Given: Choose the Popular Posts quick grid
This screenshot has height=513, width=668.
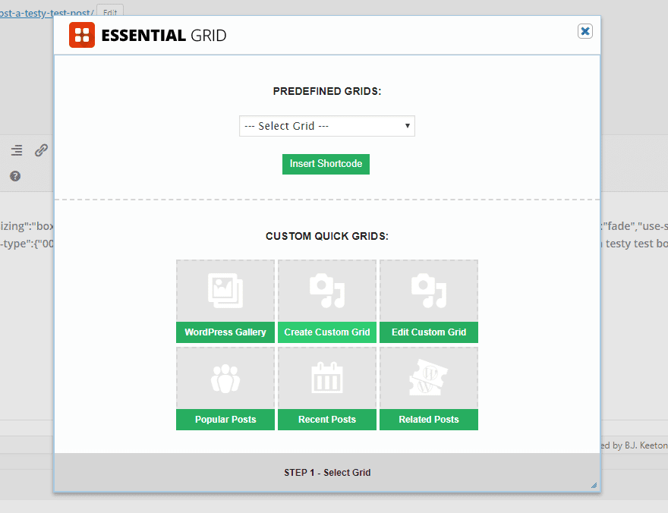Looking at the screenshot, I should (x=225, y=420).
